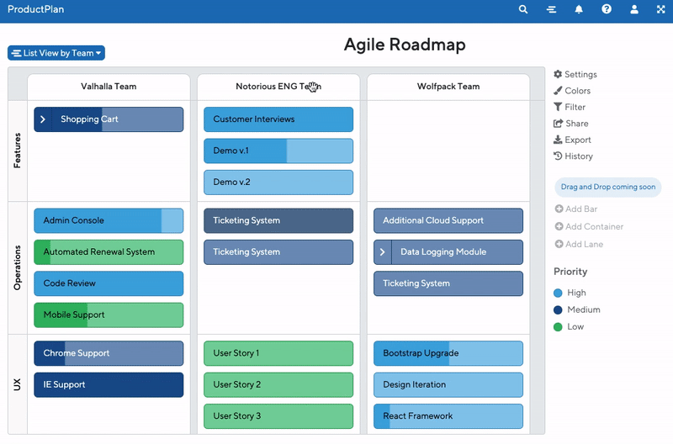Image resolution: width=673 pixels, height=444 pixels.
Task: Open the Code Review bar
Action: pyautogui.click(x=109, y=283)
